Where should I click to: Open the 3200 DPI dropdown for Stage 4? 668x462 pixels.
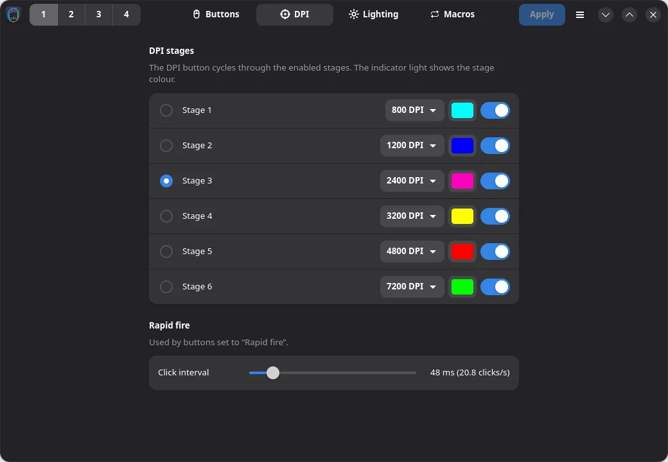click(x=412, y=216)
